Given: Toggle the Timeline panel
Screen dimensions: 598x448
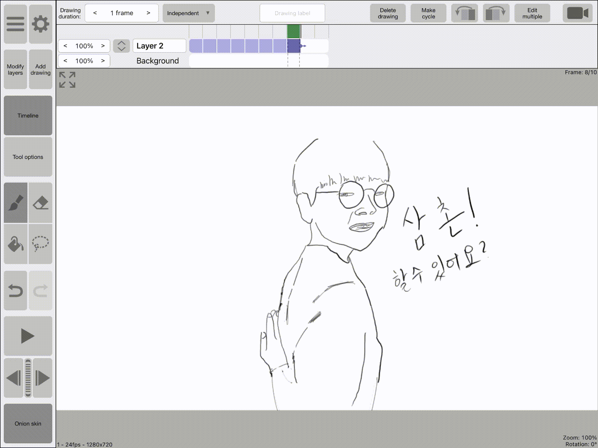Looking at the screenshot, I should click(x=28, y=115).
